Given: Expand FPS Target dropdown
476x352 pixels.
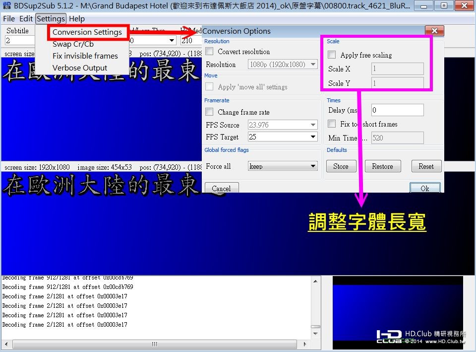Looking at the screenshot, I should pos(283,137).
